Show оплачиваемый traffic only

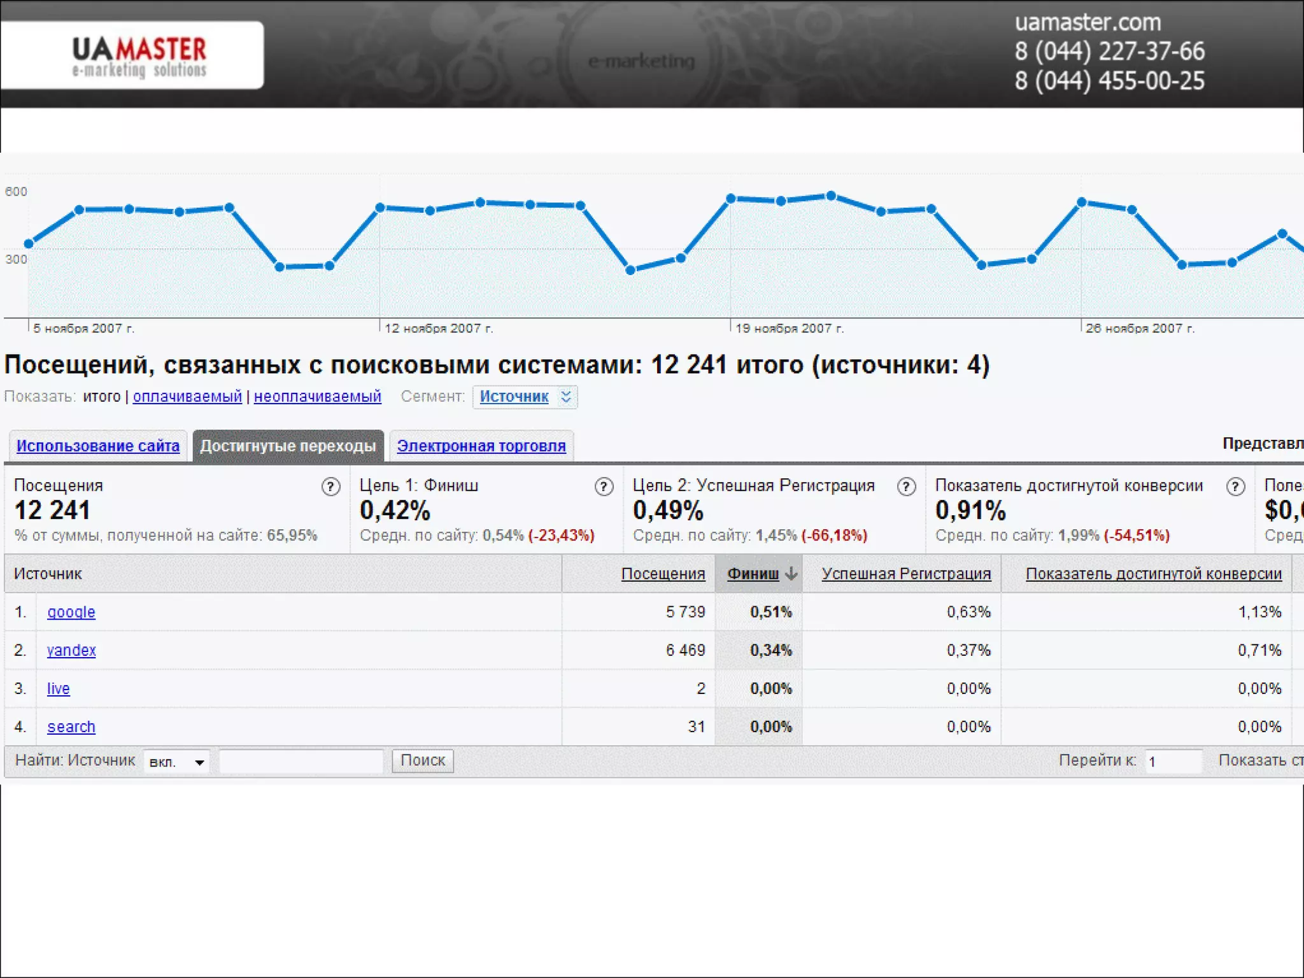click(x=187, y=397)
